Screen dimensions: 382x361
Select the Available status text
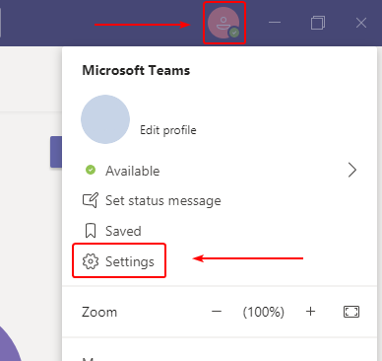click(133, 171)
